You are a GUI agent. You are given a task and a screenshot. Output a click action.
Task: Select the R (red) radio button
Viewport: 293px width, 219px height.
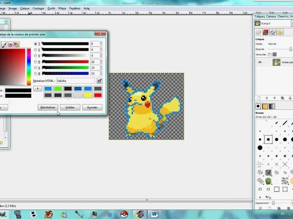(35, 62)
